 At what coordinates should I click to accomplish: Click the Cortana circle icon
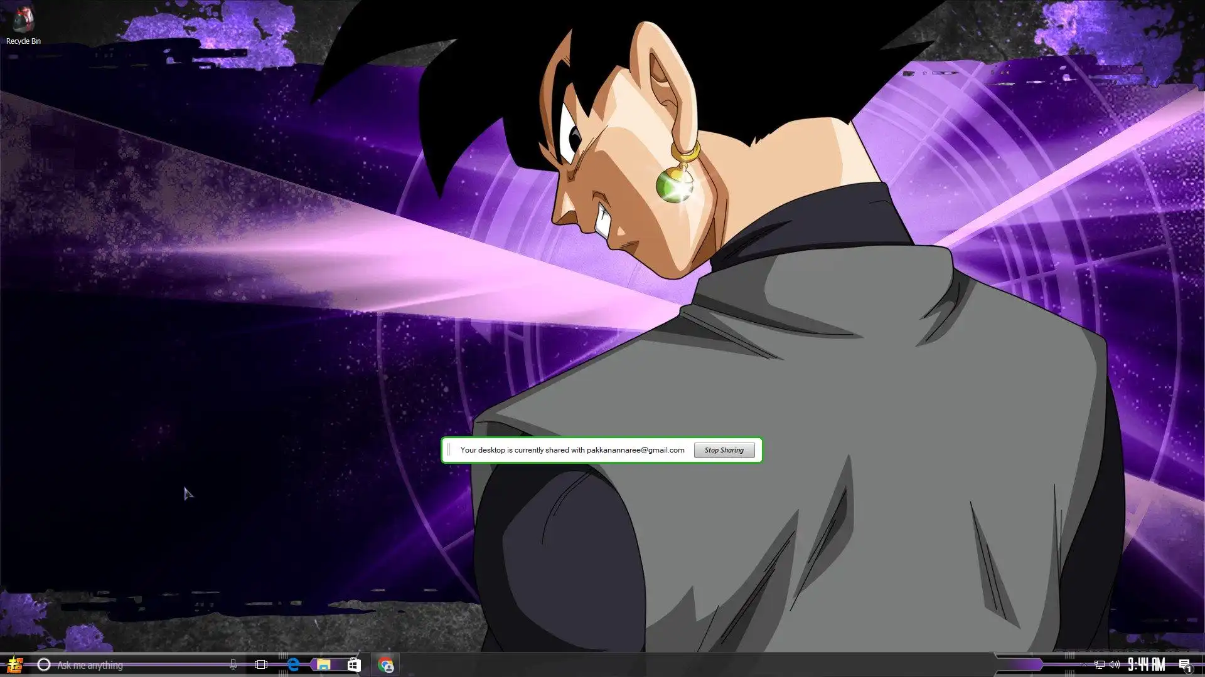(x=43, y=664)
